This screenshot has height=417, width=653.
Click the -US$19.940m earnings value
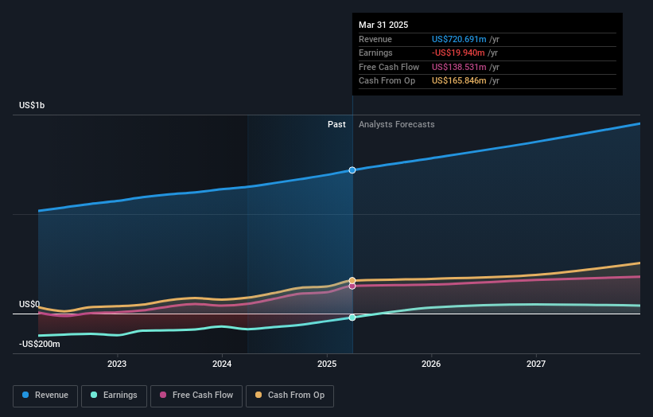pos(458,53)
